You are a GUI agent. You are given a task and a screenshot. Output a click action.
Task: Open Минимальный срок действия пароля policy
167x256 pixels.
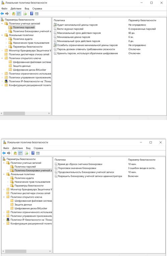[78, 41]
